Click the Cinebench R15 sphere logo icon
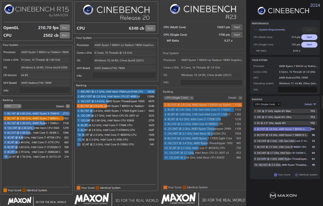Image resolution: width=323 pixels, height=206 pixels. pos(9,9)
